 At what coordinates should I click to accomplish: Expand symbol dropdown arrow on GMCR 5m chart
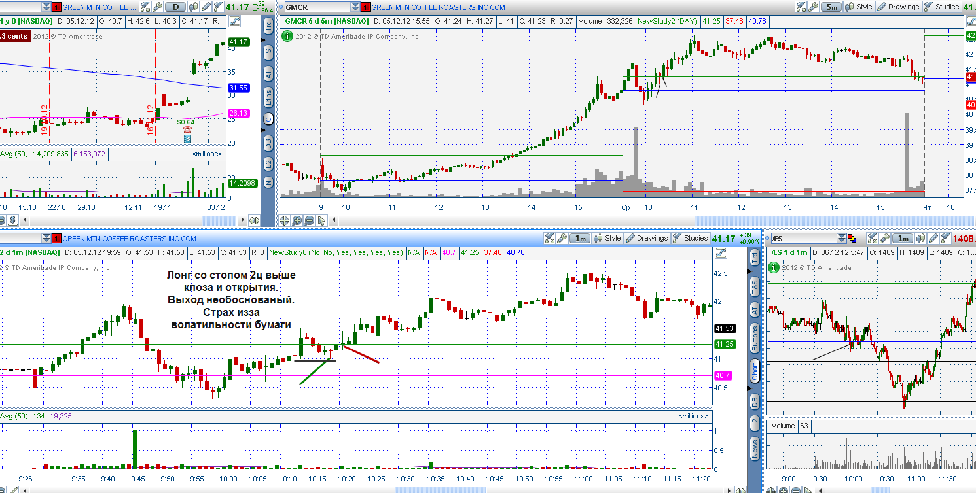[356, 7]
